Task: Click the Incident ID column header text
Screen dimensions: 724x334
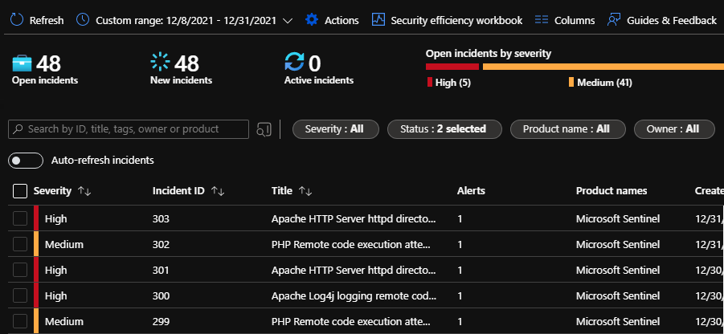Action: tap(178, 190)
